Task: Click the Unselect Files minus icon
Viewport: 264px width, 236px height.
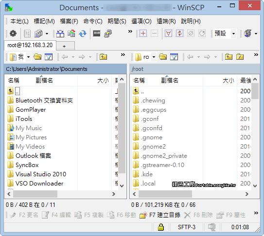Action: pyautogui.click(x=154, y=34)
